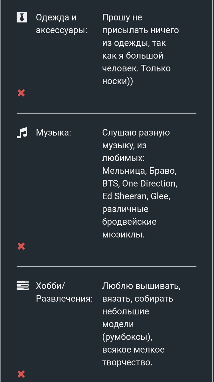Select the 'Хобби/Развлечения:' label
This screenshot has height=382, width=214.
point(64,292)
